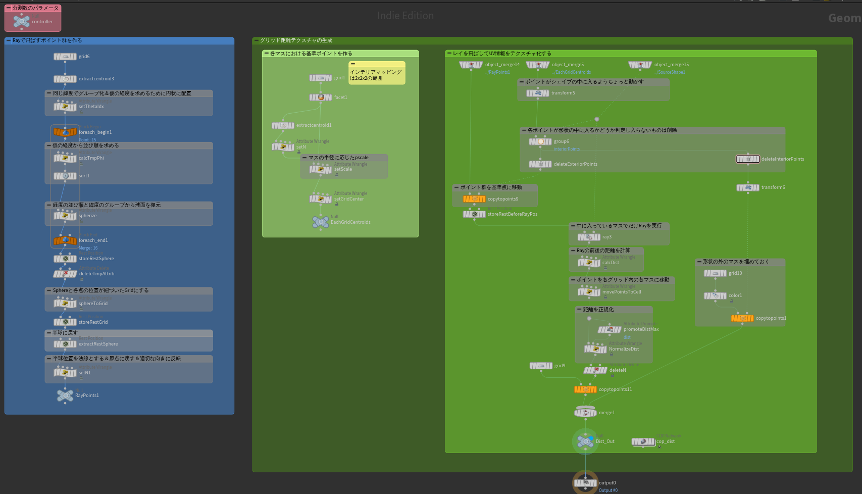This screenshot has height=494, width=862.
Task: Click the calcTmpPhi node name label
Action: 91,158
